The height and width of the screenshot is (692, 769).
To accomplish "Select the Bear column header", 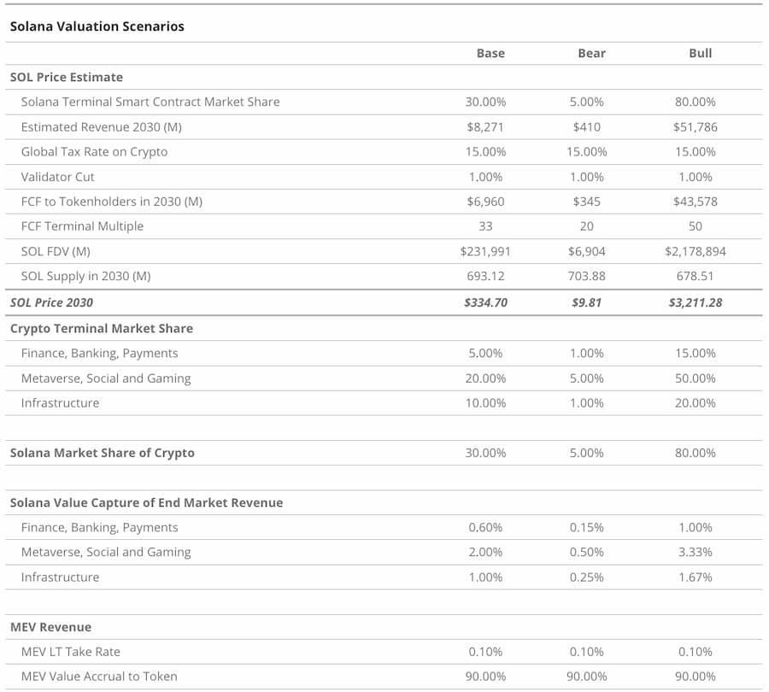I will coord(591,53).
